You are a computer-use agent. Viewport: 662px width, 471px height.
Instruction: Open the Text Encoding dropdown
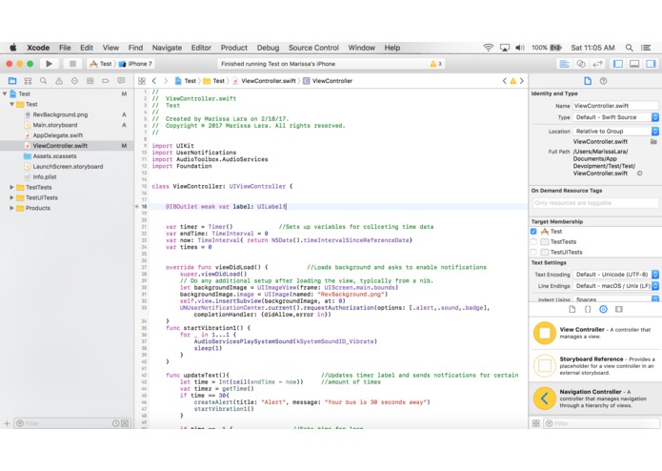(615, 275)
